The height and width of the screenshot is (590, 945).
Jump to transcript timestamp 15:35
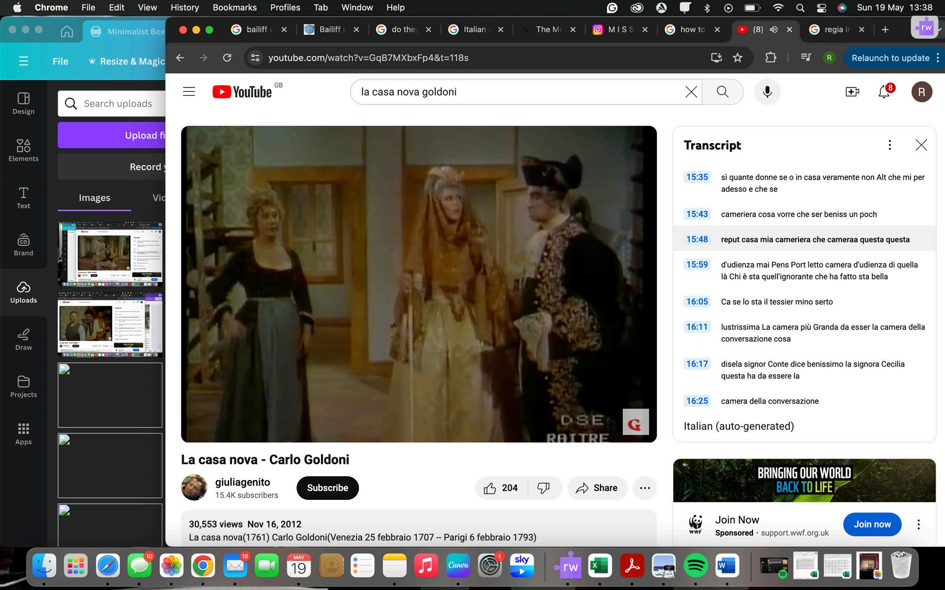697,177
